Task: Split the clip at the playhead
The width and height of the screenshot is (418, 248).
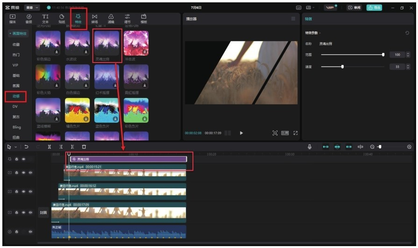Action: [x=50, y=147]
